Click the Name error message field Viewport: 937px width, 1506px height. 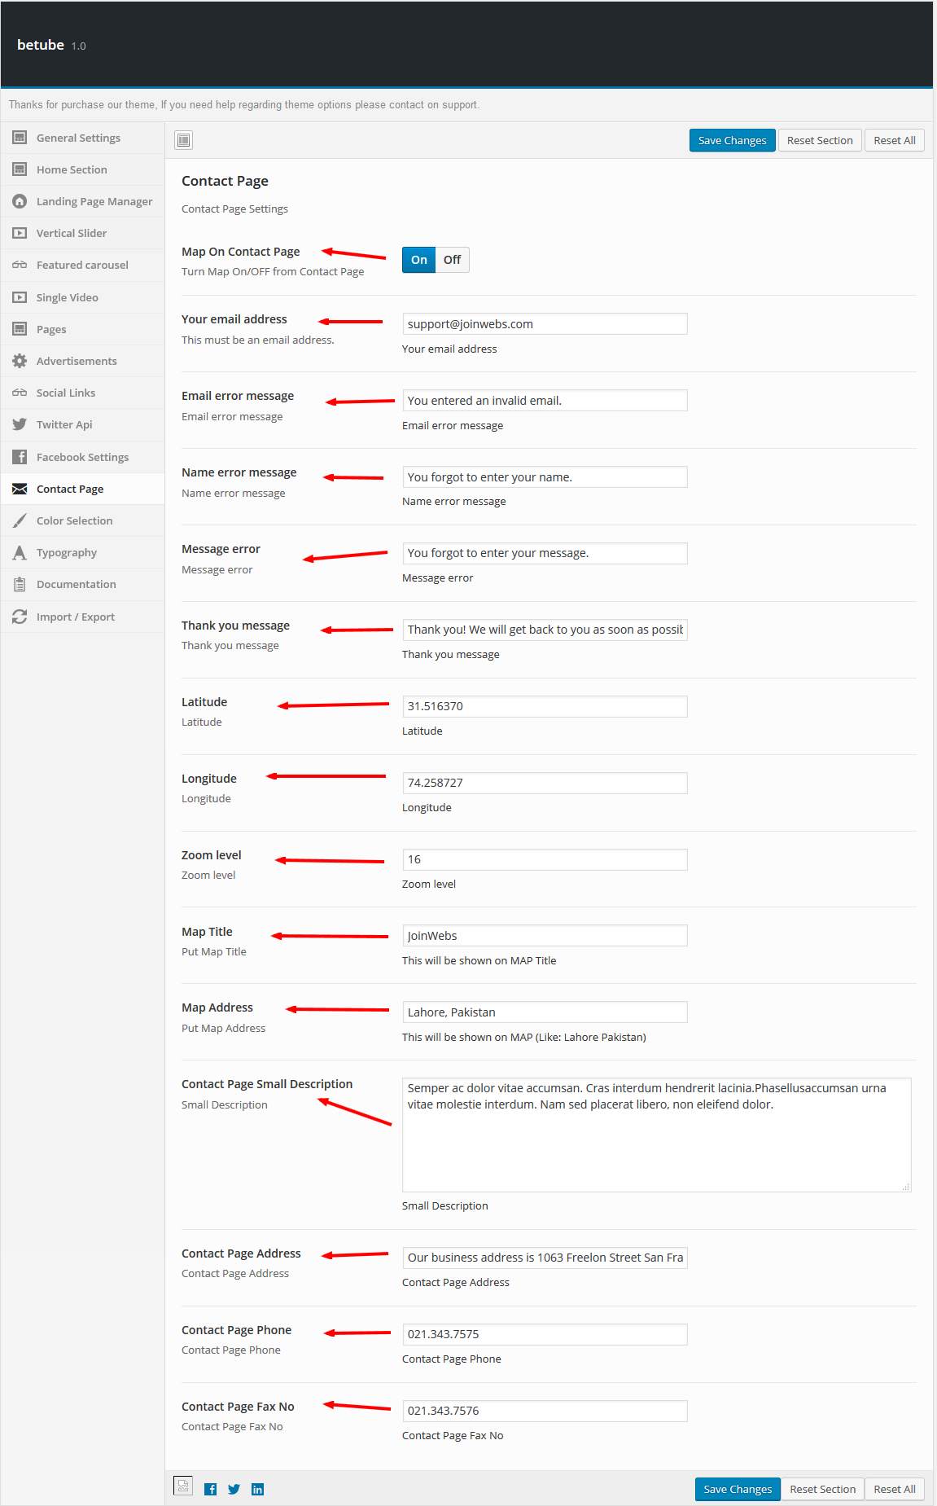[x=545, y=476]
